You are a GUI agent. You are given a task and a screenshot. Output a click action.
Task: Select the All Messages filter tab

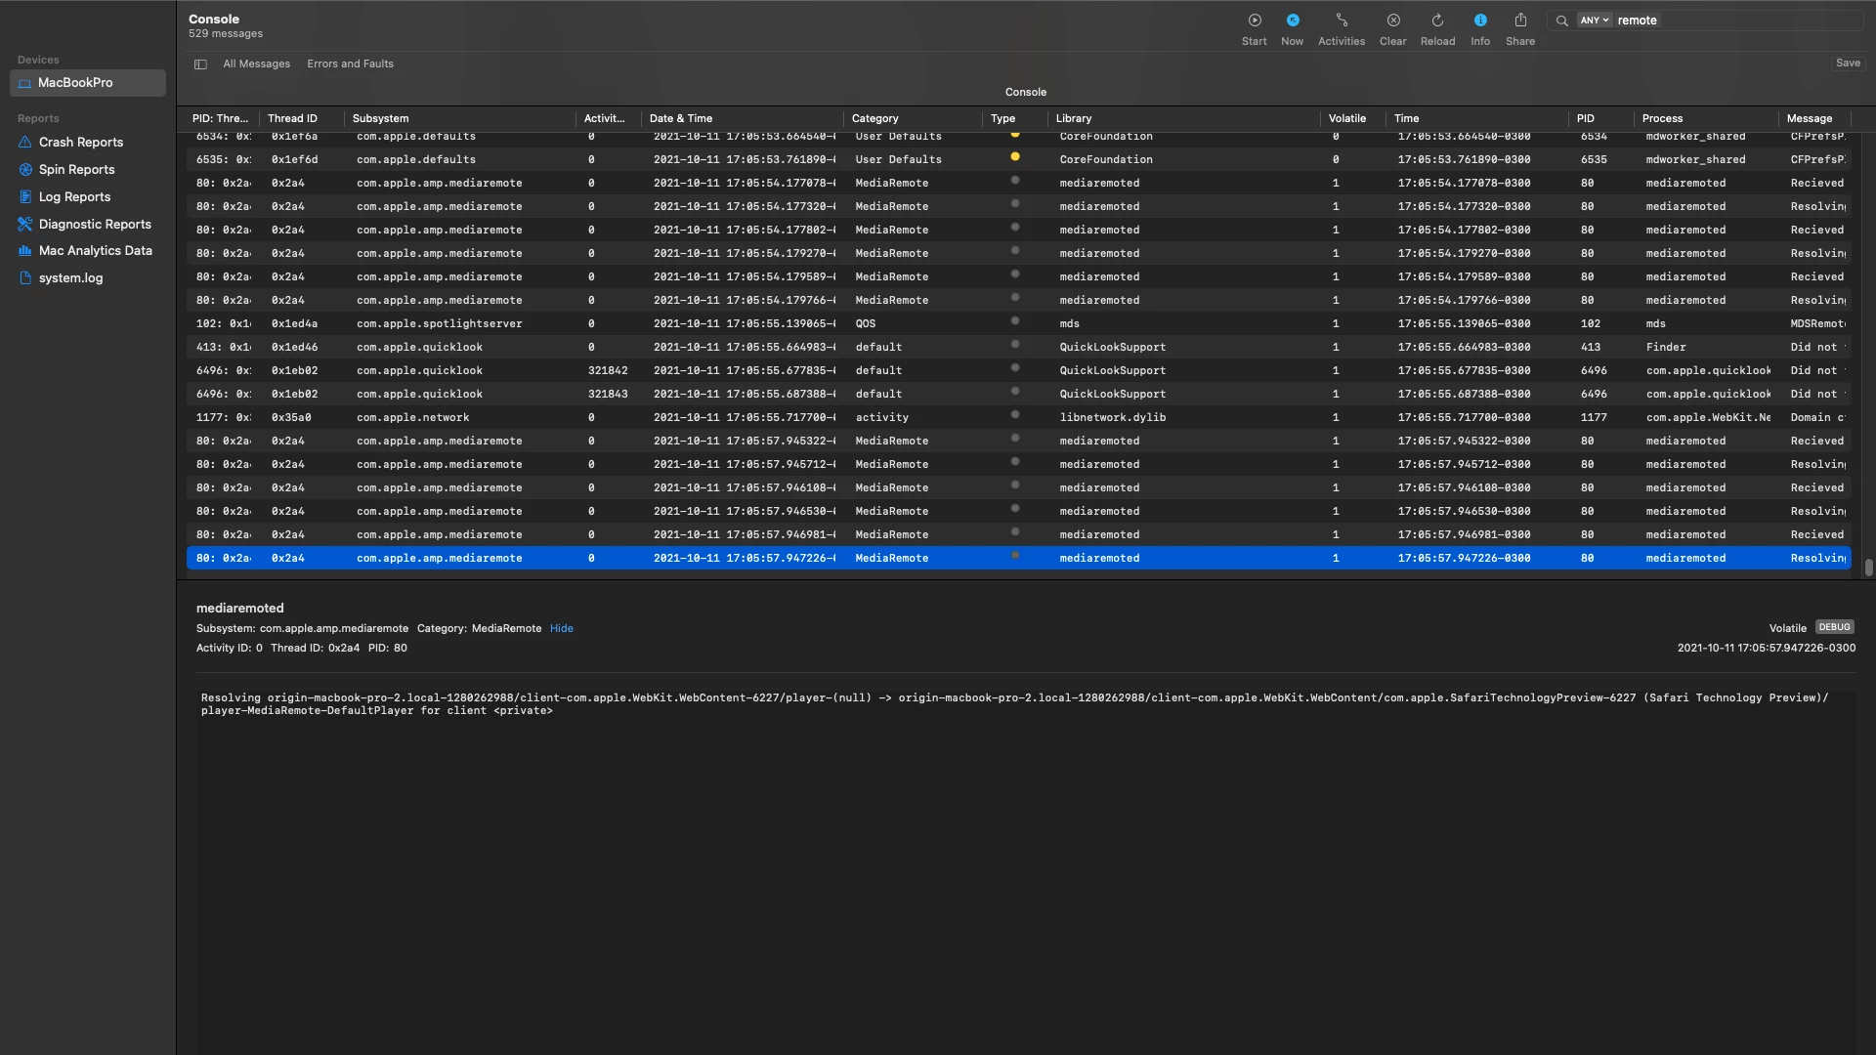click(256, 64)
